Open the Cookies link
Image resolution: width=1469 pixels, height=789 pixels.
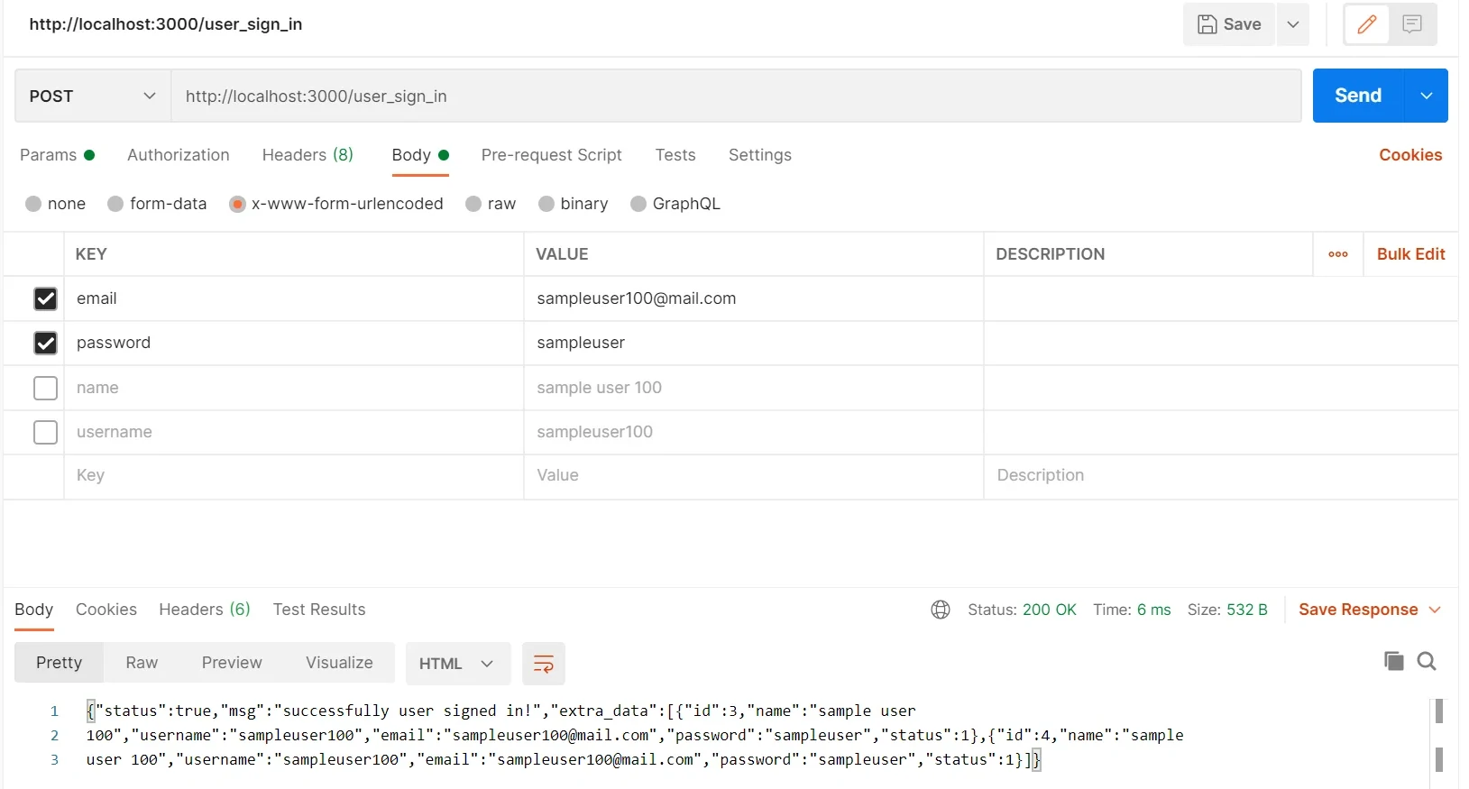pos(1410,155)
